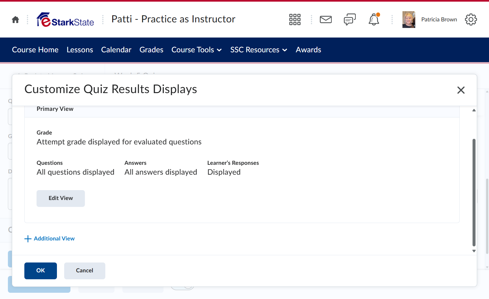Click the Learner's Responses label

[233, 163]
